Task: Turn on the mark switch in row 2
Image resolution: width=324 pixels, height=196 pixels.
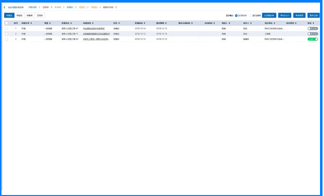Action: pos(313,34)
